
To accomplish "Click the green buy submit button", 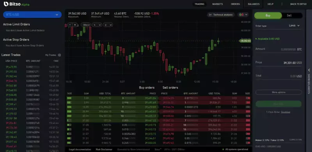I will pyautogui.click(x=278, y=104).
